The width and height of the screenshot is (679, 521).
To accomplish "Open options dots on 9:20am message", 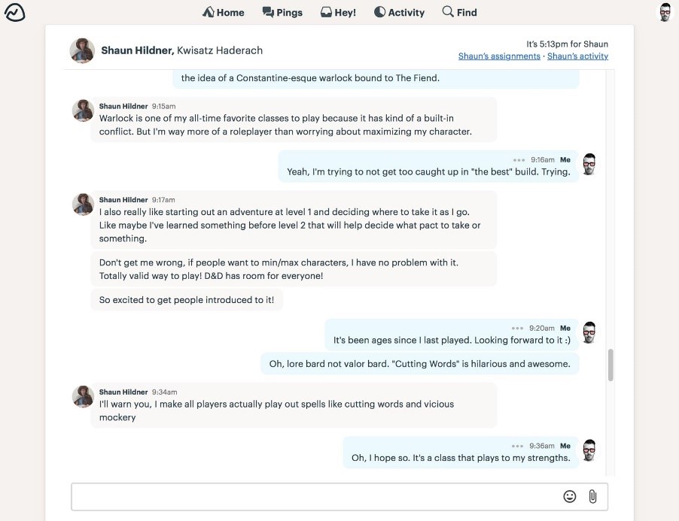I will click(x=517, y=329).
